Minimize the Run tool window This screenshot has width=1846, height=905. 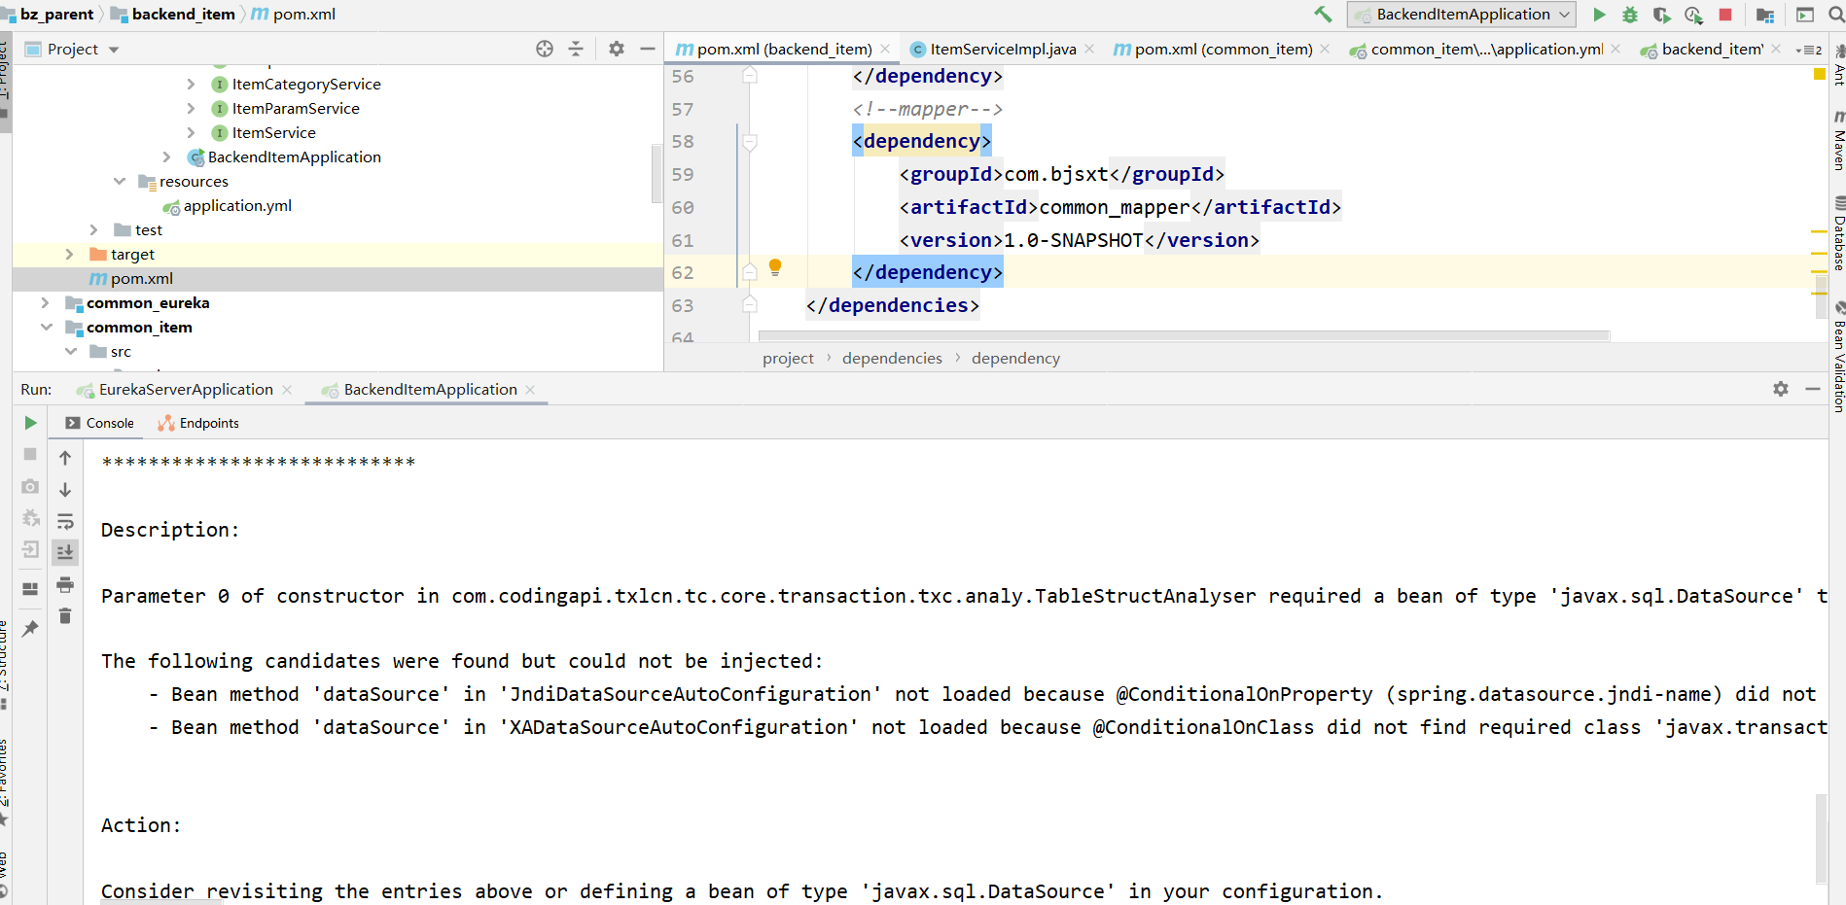[1813, 389]
